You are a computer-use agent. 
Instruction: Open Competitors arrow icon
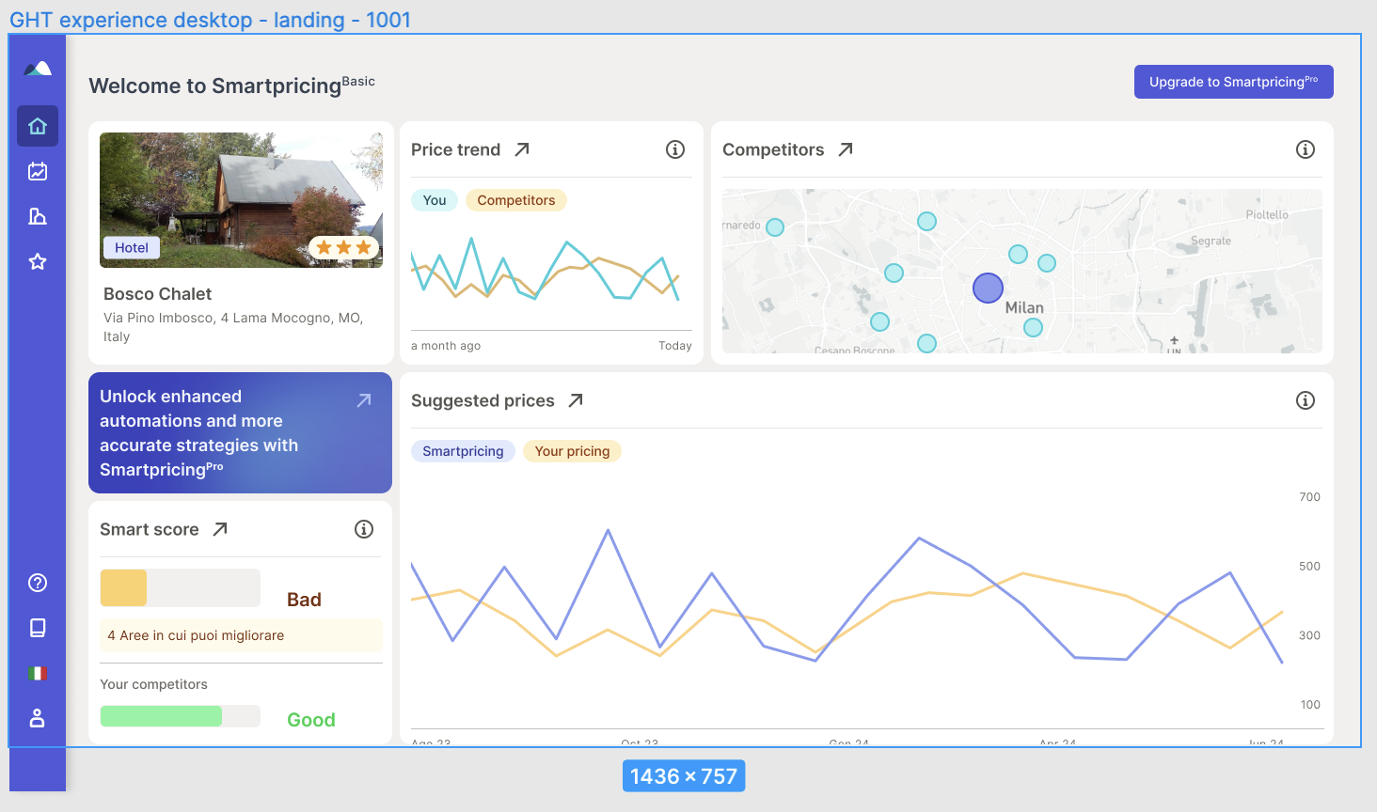[846, 149]
